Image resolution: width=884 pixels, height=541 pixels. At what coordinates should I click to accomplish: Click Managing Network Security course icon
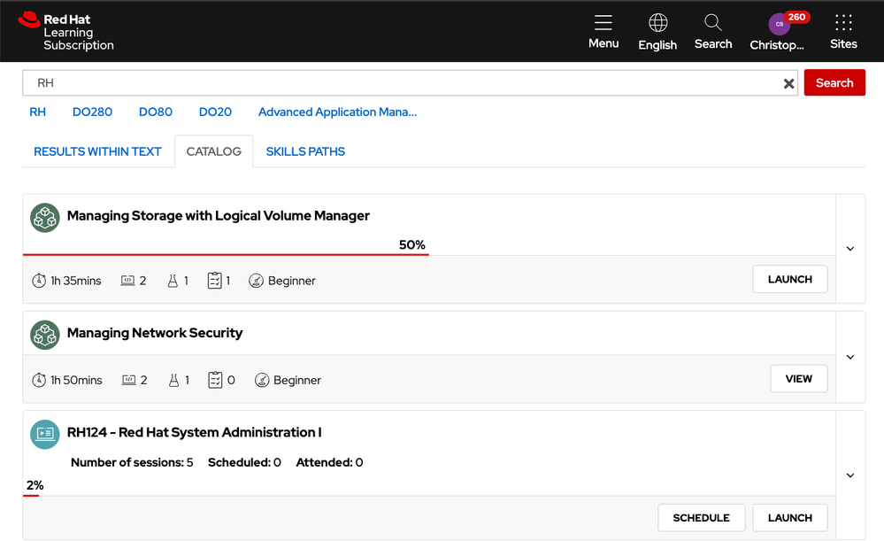(x=45, y=334)
